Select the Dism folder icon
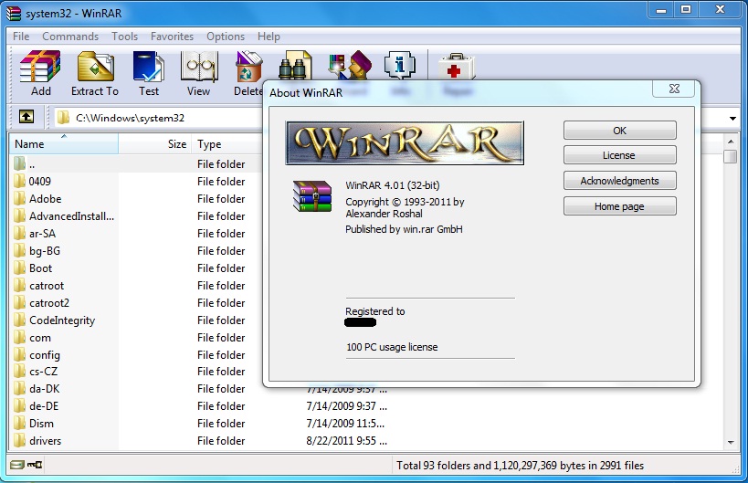Viewport: 748px width, 483px height. (x=19, y=424)
